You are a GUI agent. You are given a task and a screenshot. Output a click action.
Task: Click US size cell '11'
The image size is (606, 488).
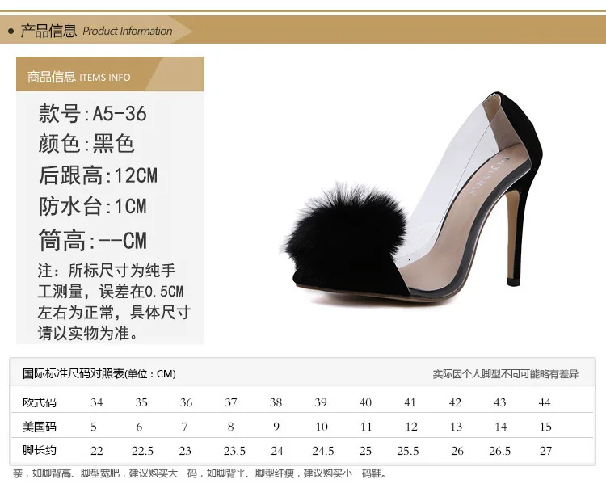(366, 427)
